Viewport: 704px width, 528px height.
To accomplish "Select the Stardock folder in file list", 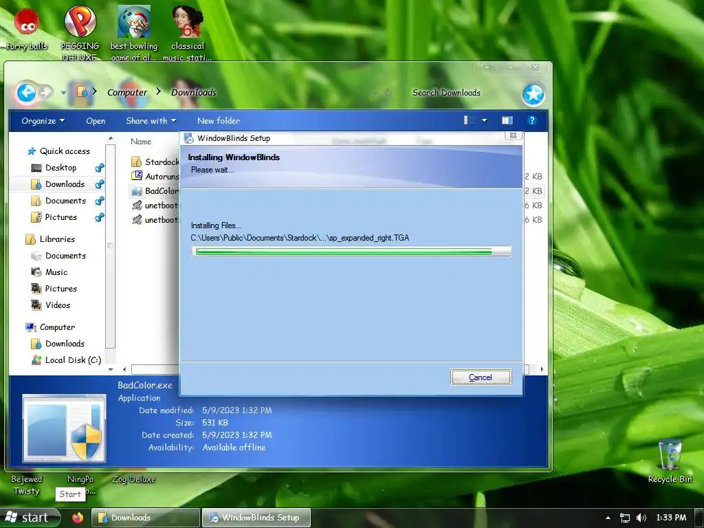I will (x=155, y=162).
